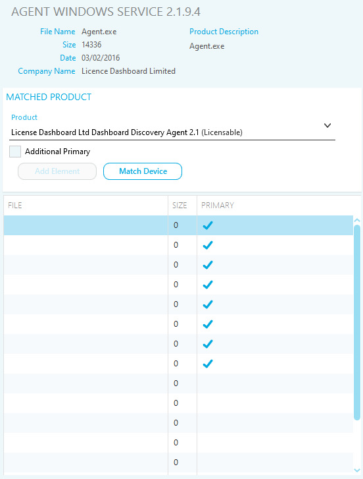The height and width of the screenshot is (479, 363).
Task: Click the Primary checkmark in the second row
Action: point(208,245)
